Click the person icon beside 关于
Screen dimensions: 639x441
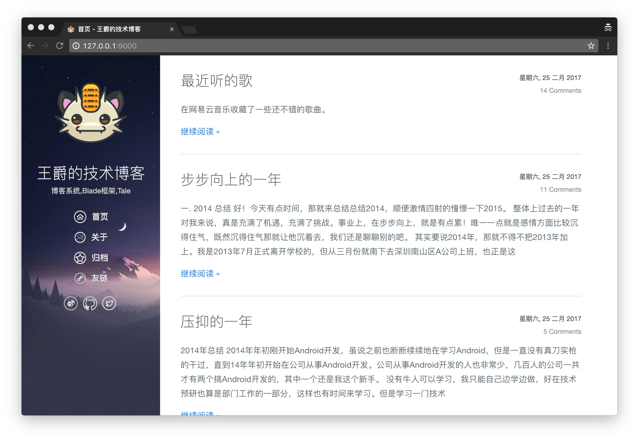point(80,237)
